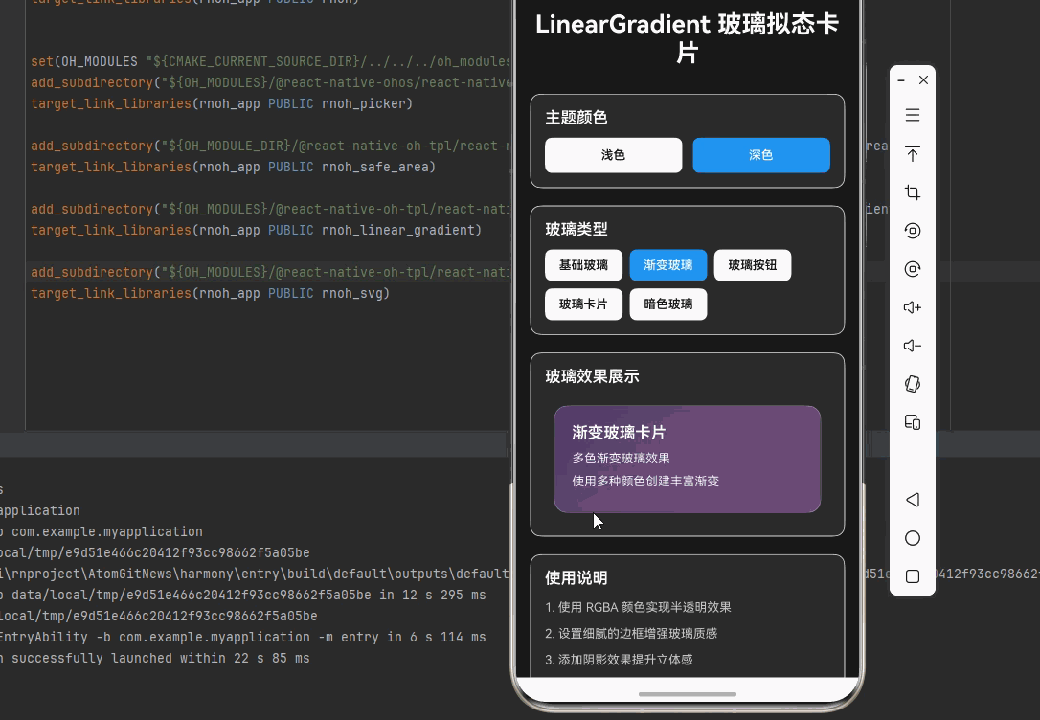Image resolution: width=1040 pixels, height=720 pixels.
Task: Choose the 暗色玻璃 glass type
Action: click(x=668, y=304)
